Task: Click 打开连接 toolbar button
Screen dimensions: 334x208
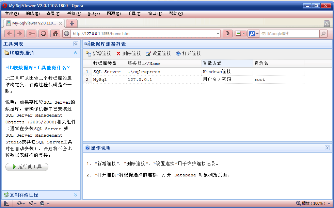Action: coord(189,54)
